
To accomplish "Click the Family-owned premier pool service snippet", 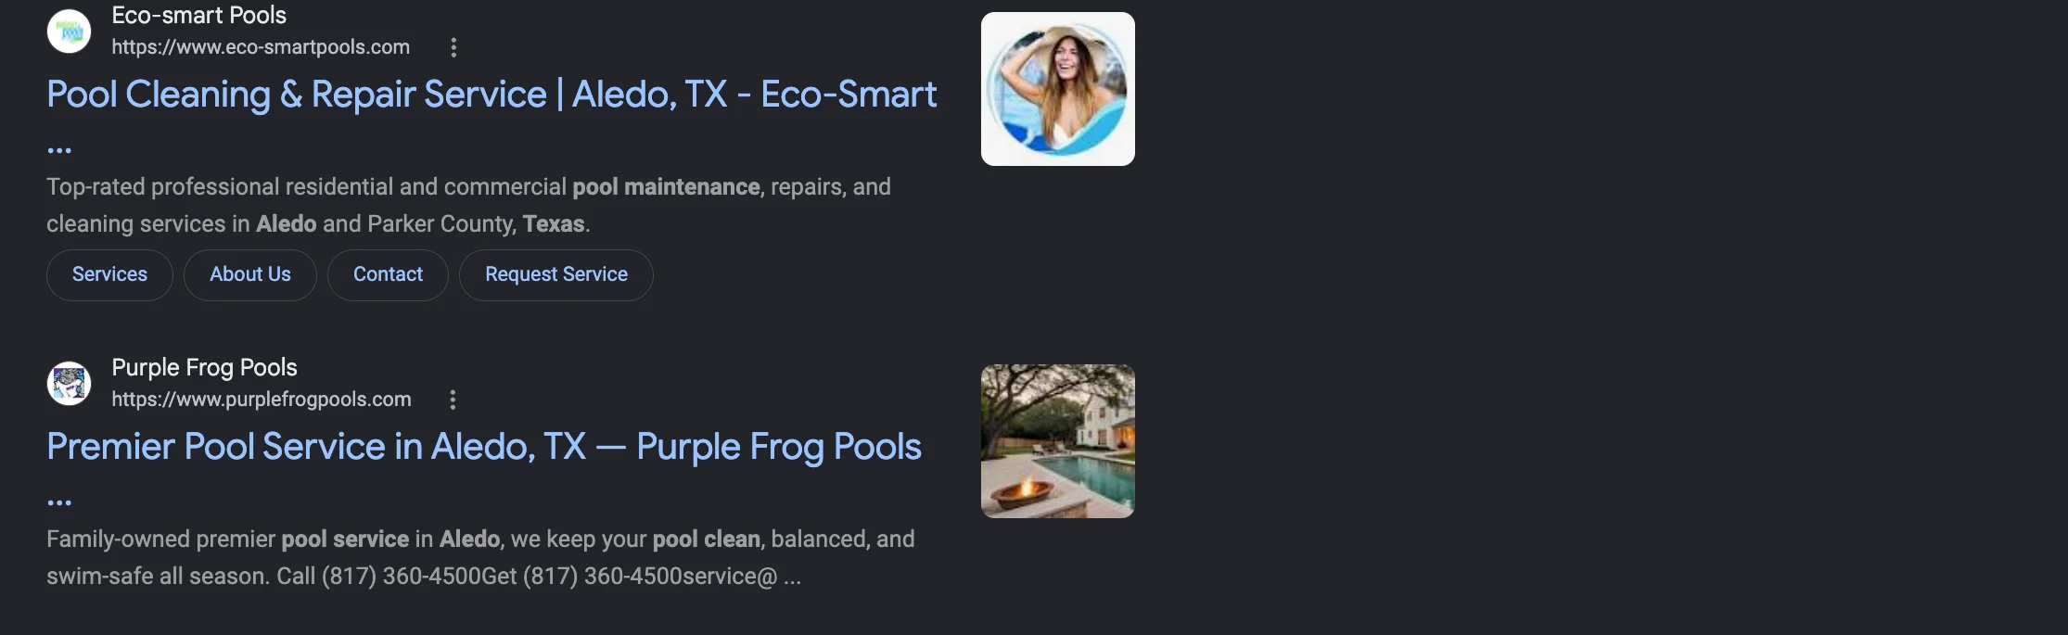I will pos(480,558).
